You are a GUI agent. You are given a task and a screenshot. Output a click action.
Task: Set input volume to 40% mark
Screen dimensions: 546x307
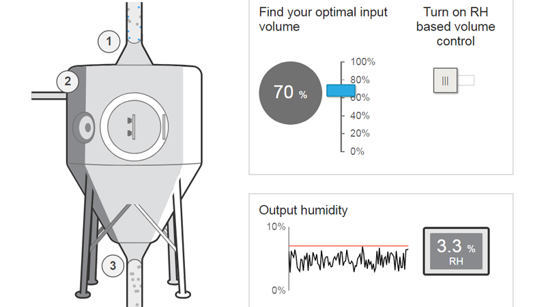coord(343,115)
